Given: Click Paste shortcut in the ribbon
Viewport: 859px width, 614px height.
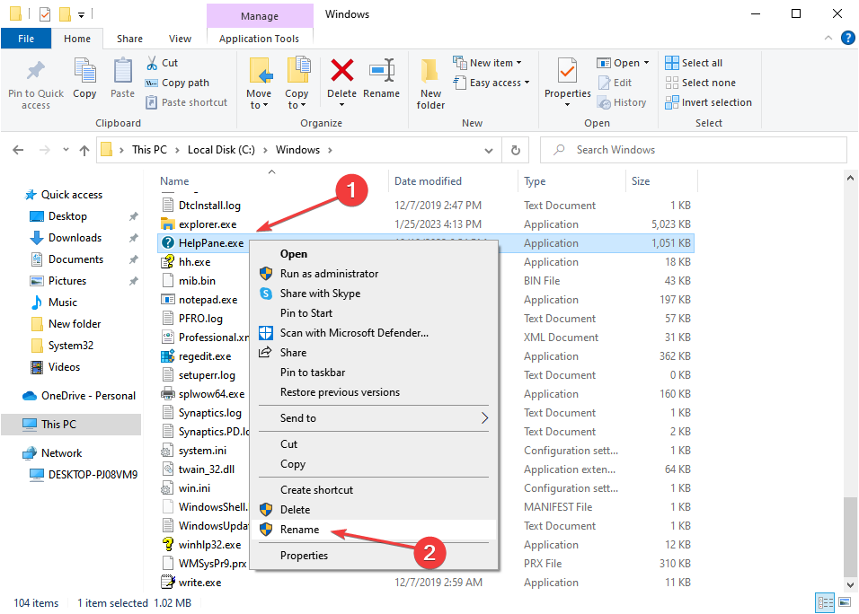Looking at the screenshot, I should (x=186, y=102).
